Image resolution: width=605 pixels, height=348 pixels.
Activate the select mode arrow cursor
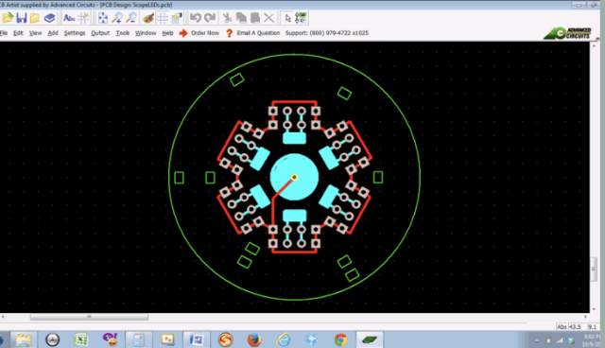coord(287,18)
